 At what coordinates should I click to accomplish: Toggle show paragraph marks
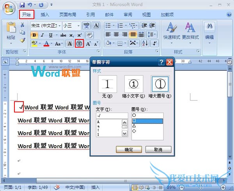155,43
